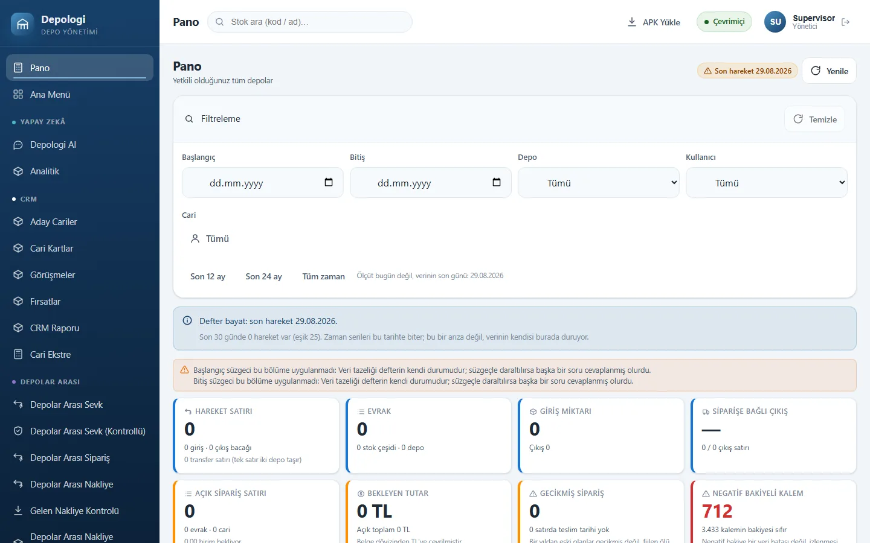Click the logout icon beside Supervisor

(846, 22)
